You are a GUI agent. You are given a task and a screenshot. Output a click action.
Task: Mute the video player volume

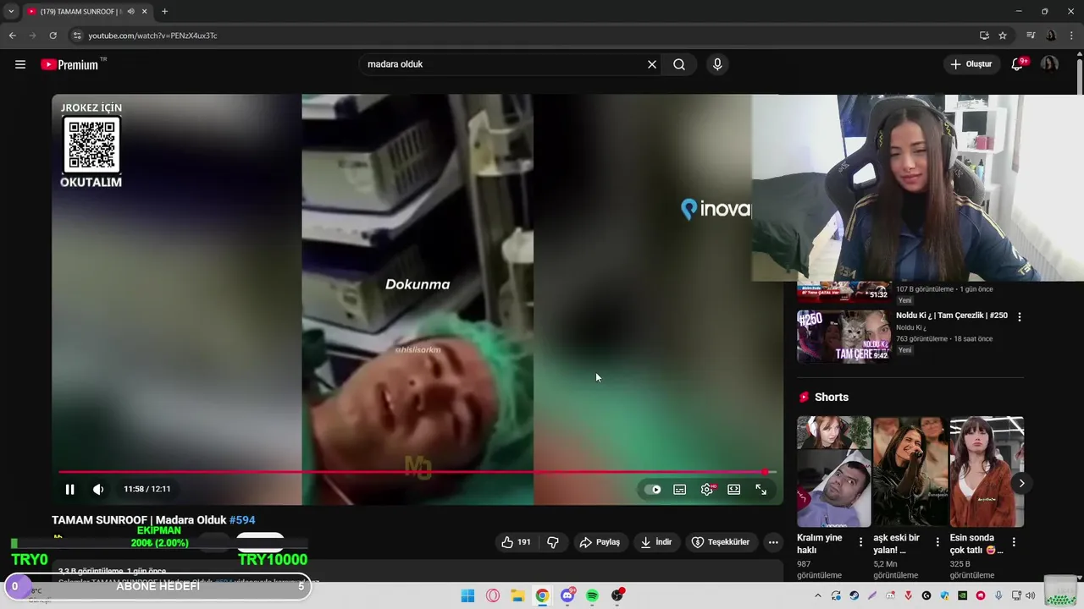point(98,489)
